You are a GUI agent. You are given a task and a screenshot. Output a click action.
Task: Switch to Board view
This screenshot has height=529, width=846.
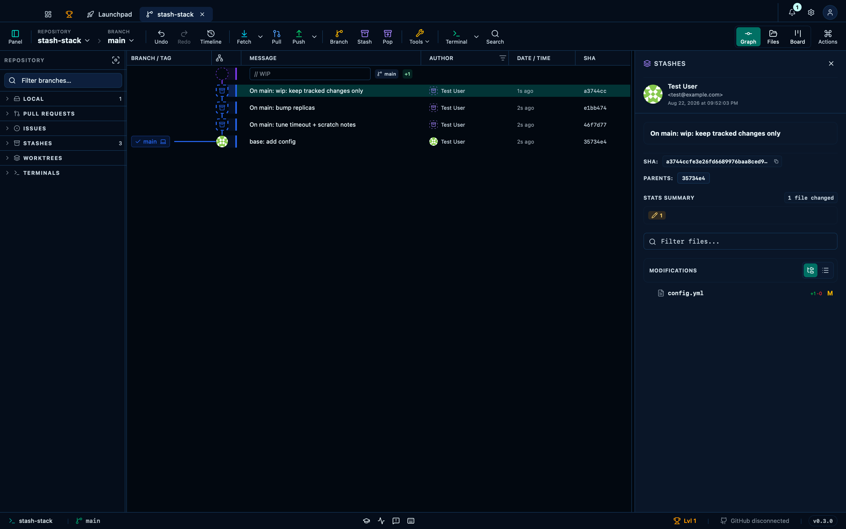797,37
